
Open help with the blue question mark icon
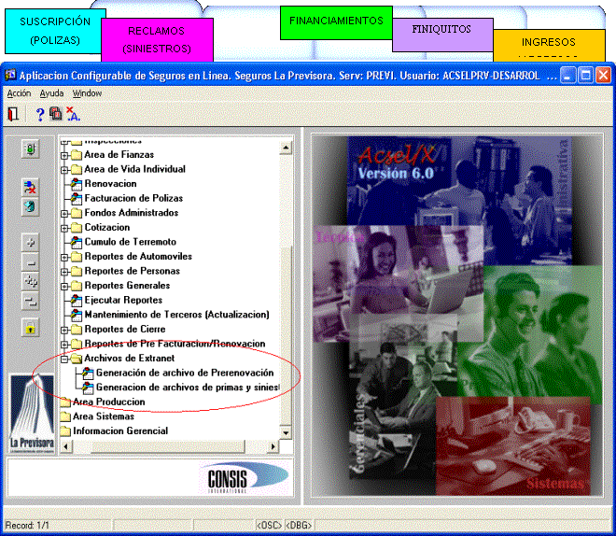[39, 114]
